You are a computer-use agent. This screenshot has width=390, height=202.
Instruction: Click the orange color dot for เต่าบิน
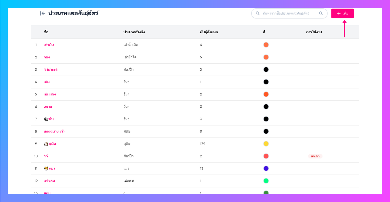pos(266,45)
